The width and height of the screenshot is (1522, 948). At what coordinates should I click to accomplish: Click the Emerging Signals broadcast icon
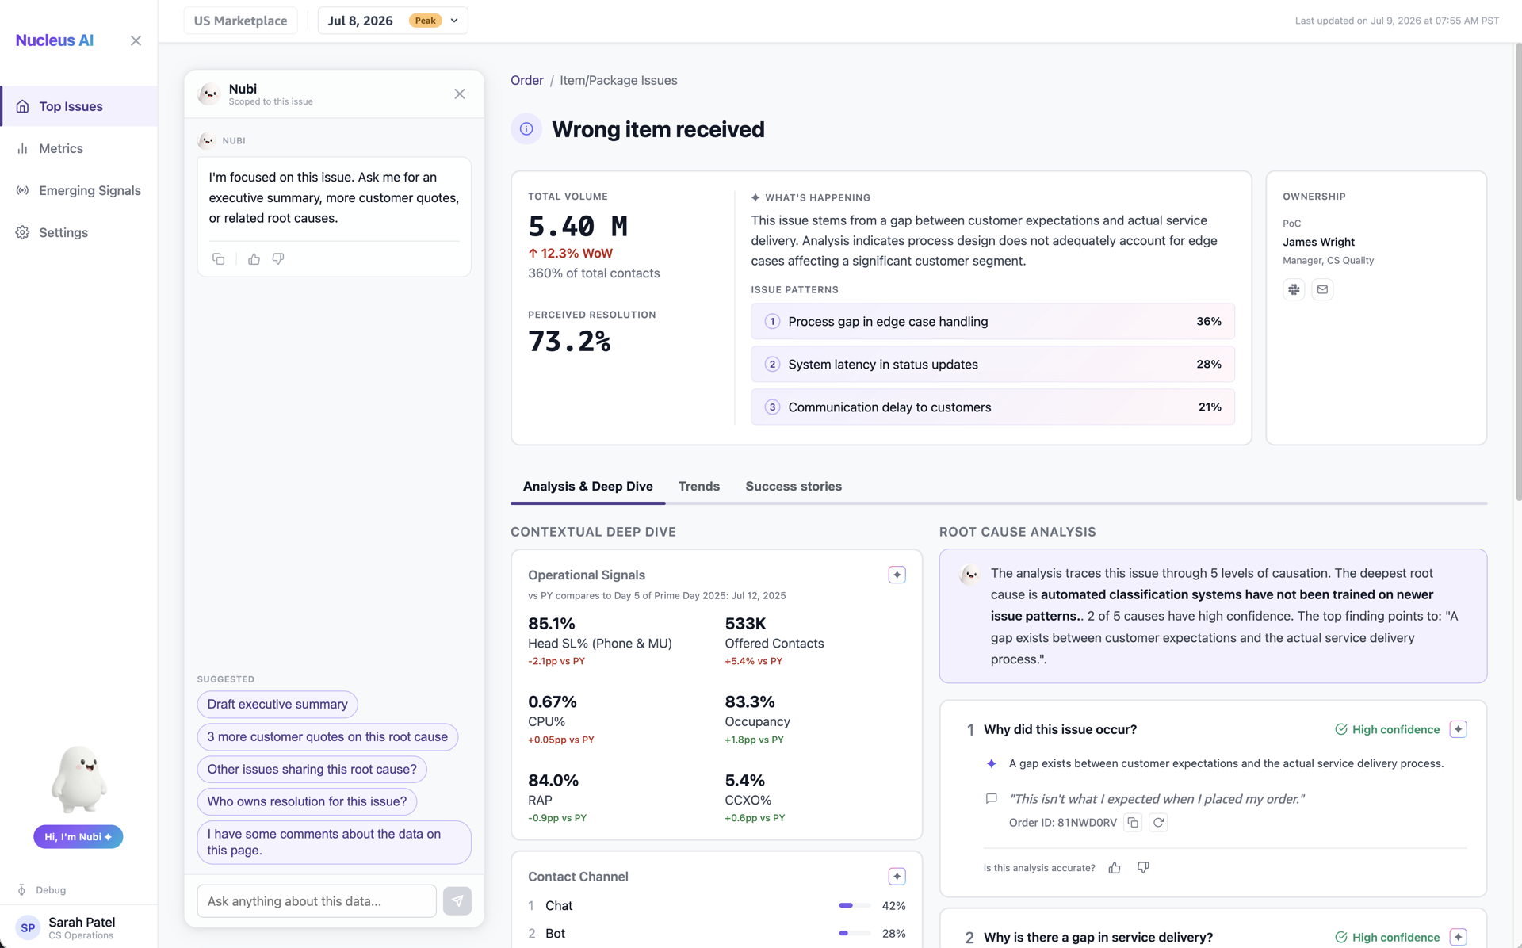[22, 190]
